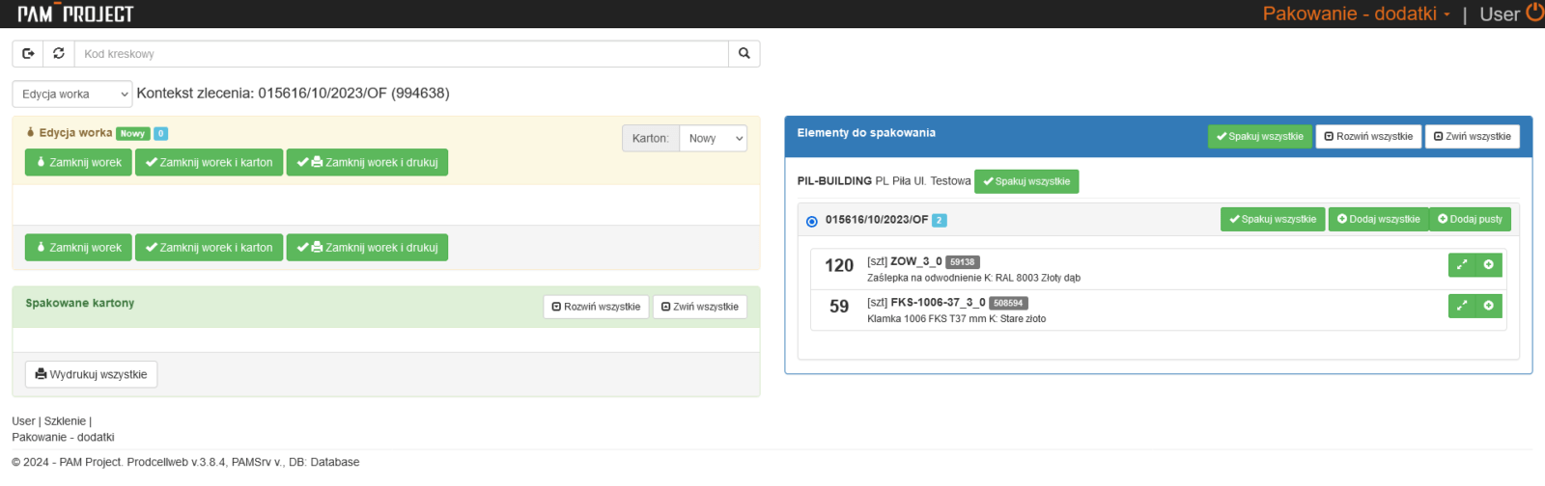Click the logout arrow icon beside barcode field
The image size is (1545, 486).
click(28, 54)
